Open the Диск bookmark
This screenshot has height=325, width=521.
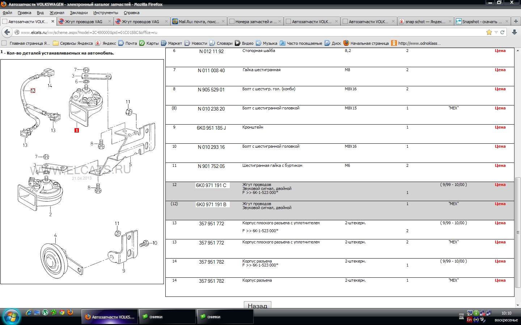[333, 43]
